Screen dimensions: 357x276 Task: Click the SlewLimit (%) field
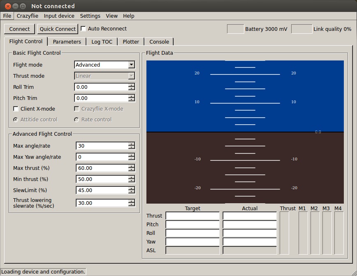pyautogui.click(x=102, y=190)
